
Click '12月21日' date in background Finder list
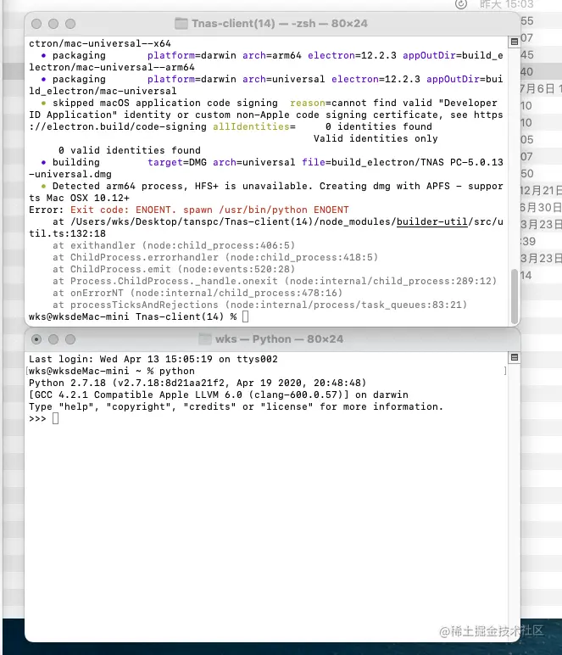(541, 191)
